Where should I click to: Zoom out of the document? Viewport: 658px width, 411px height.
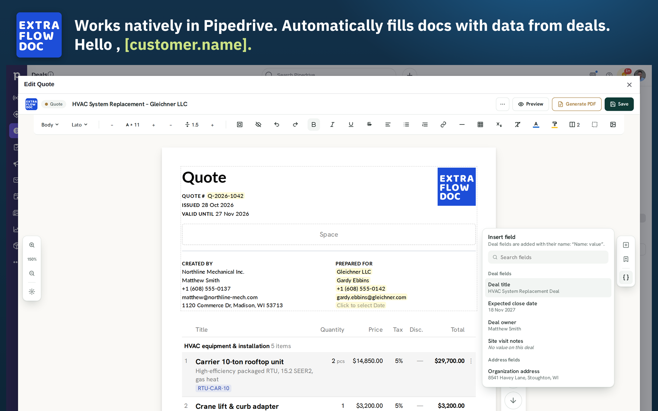point(32,273)
